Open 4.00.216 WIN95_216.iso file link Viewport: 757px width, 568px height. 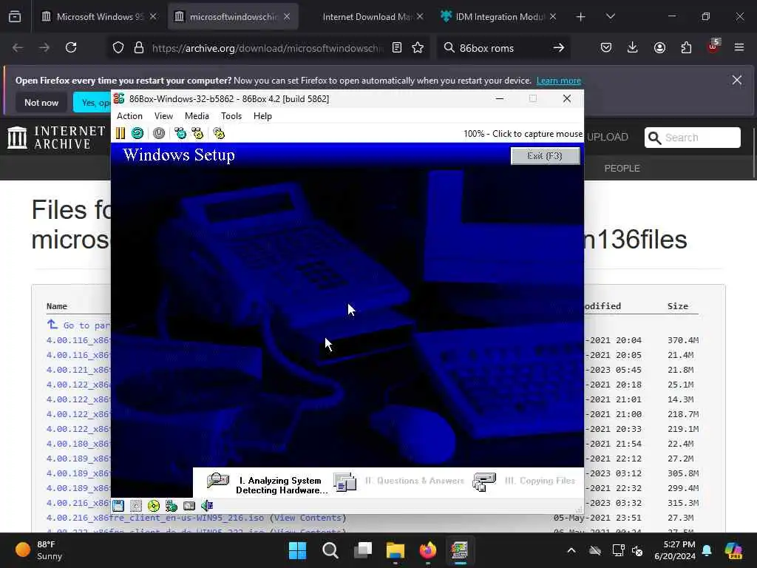tap(155, 518)
